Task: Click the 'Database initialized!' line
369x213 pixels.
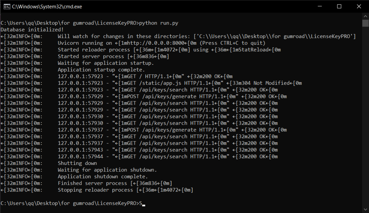Action: [32, 30]
